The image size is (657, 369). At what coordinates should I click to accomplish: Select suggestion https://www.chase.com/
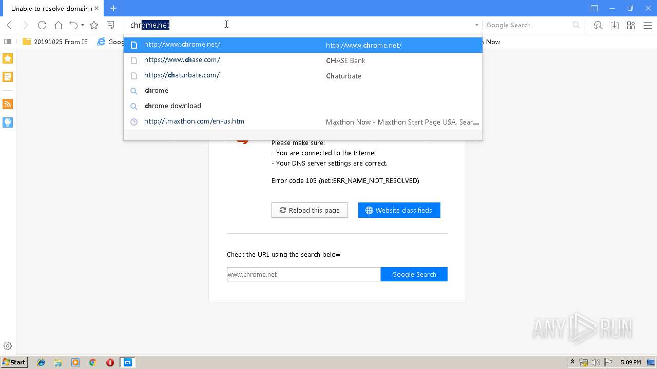[303, 60]
